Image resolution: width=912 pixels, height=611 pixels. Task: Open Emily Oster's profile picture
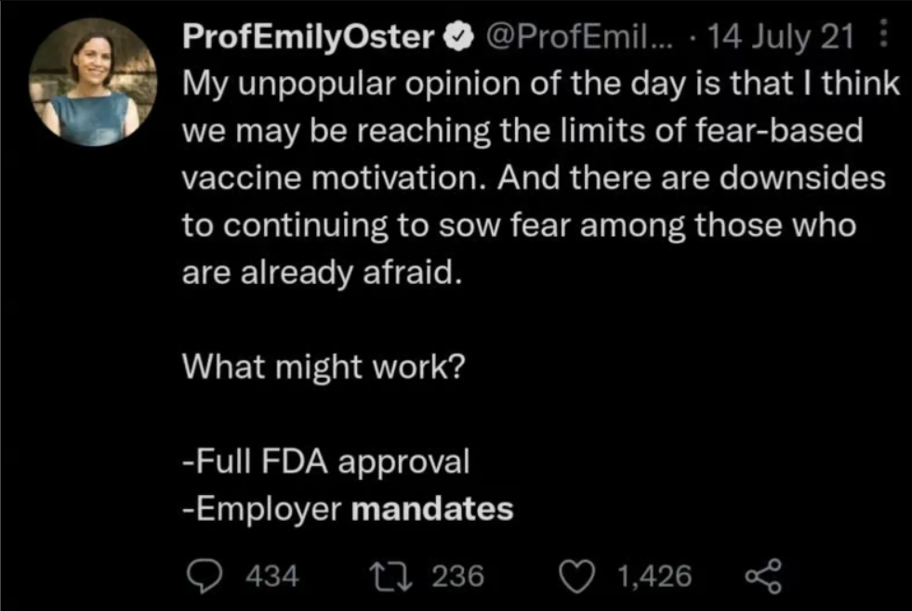(91, 82)
